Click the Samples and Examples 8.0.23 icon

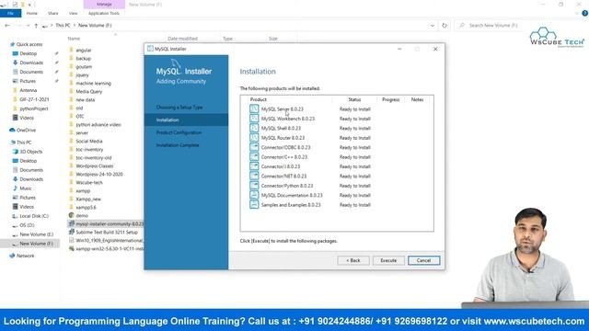(x=254, y=205)
